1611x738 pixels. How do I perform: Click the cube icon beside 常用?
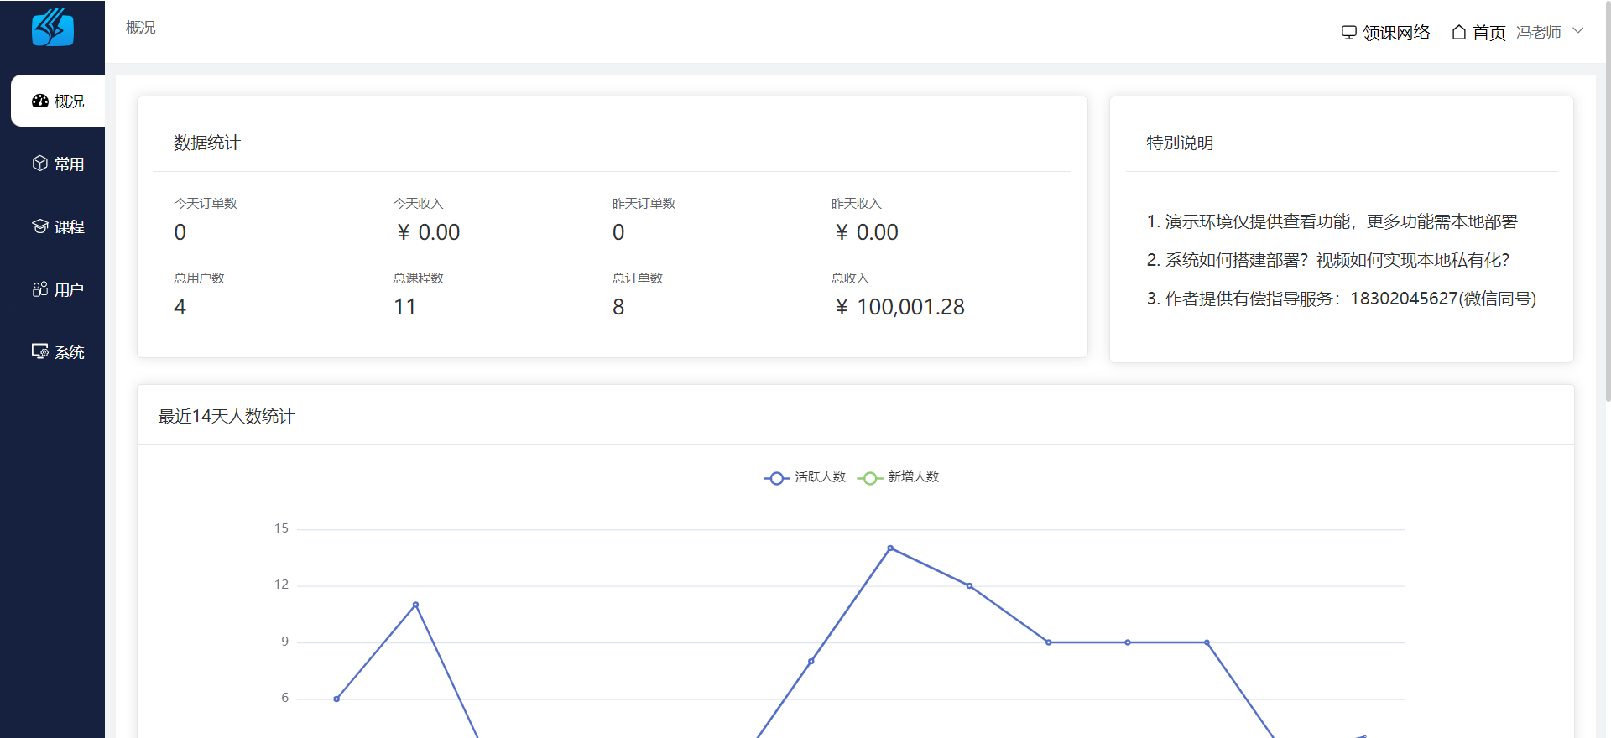tap(39, 164)
